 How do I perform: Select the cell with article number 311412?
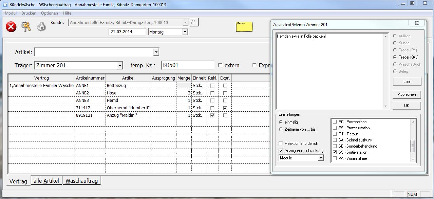(x=90, y=108)
